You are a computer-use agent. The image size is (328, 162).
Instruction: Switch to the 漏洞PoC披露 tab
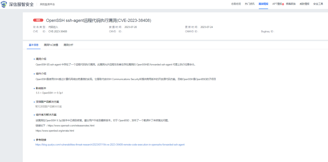pyautogui.click(x=51, y=45)
